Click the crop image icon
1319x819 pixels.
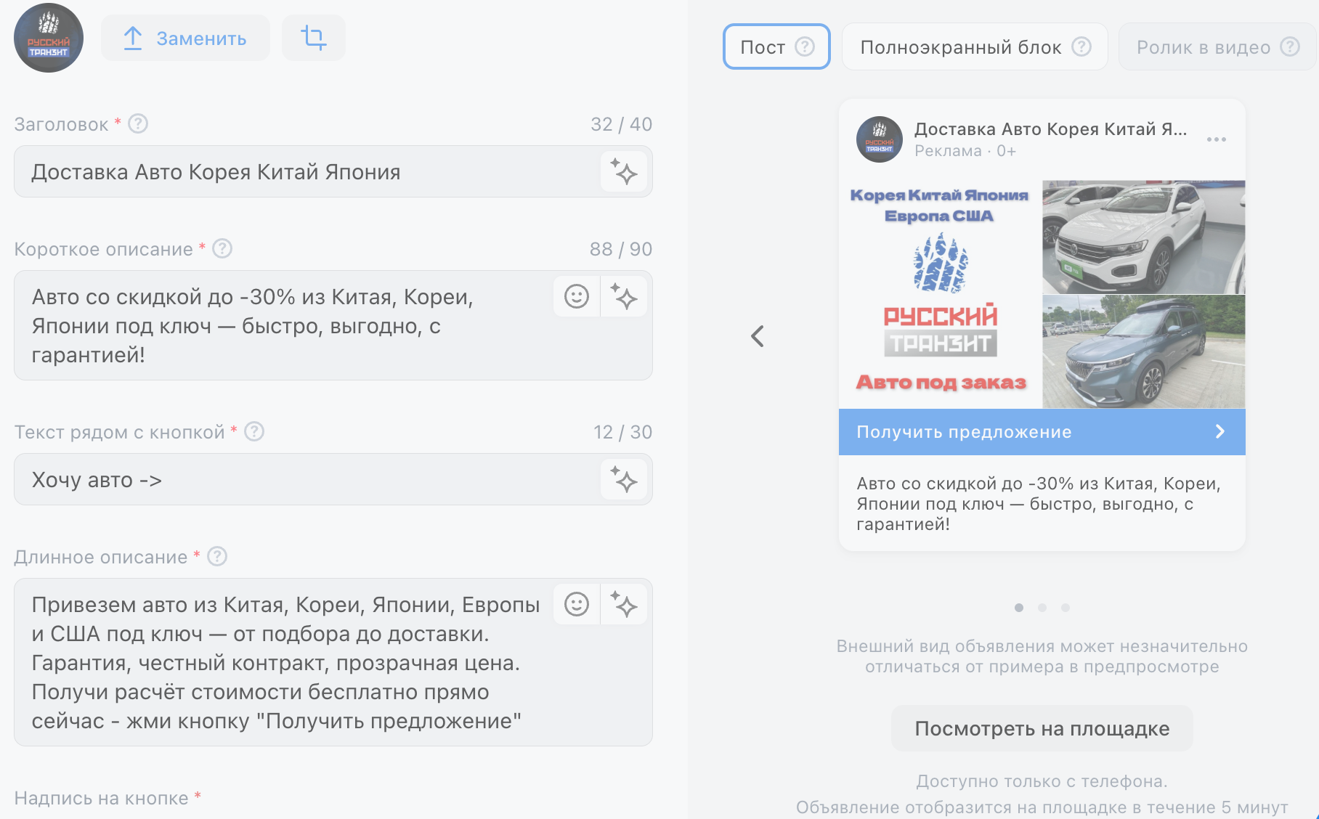point(314,38)
